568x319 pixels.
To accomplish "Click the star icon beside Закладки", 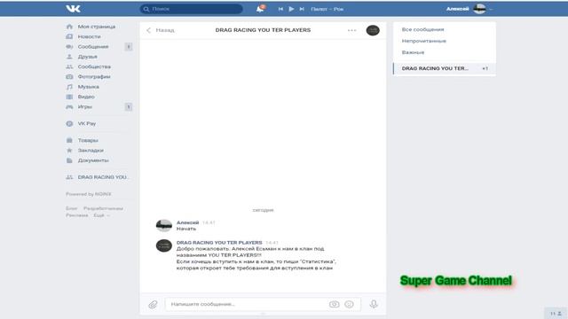I will (x=69, y=150).
